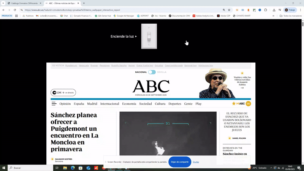Click the ABC logo
Viewport: 304px width, 171px height.
[151, 87]
